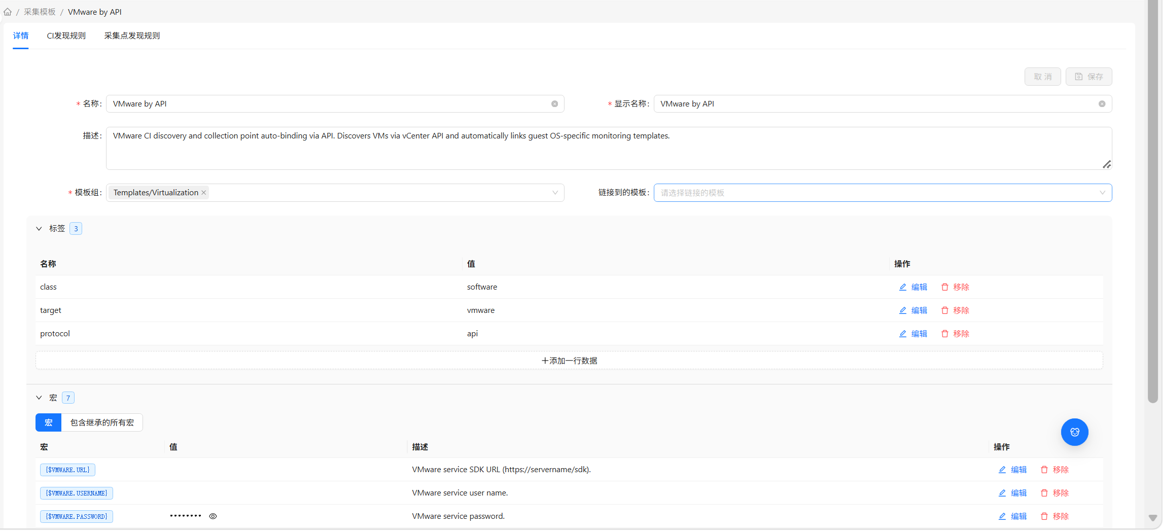Open the floating assistant bear button
Viewport: 1164px width, 531px height.
(1074, 432)
